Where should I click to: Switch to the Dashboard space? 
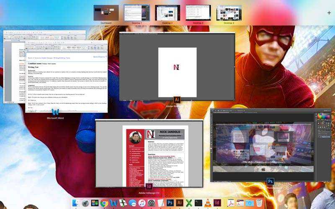click(x=106, y=13)
